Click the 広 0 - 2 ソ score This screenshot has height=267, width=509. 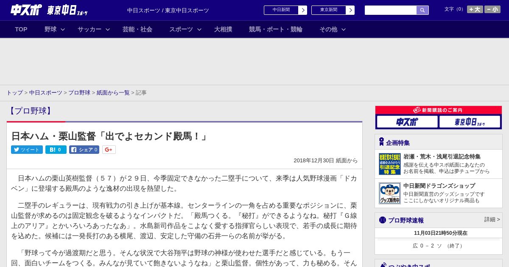click(x=438, y=246)
